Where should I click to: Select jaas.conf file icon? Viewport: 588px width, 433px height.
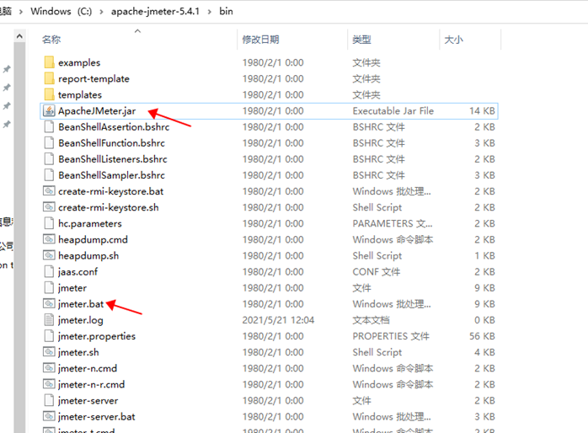coord(49,271)
